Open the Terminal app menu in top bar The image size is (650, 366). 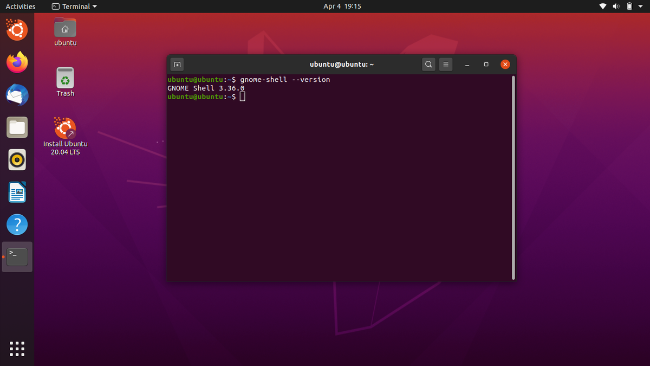75,7
